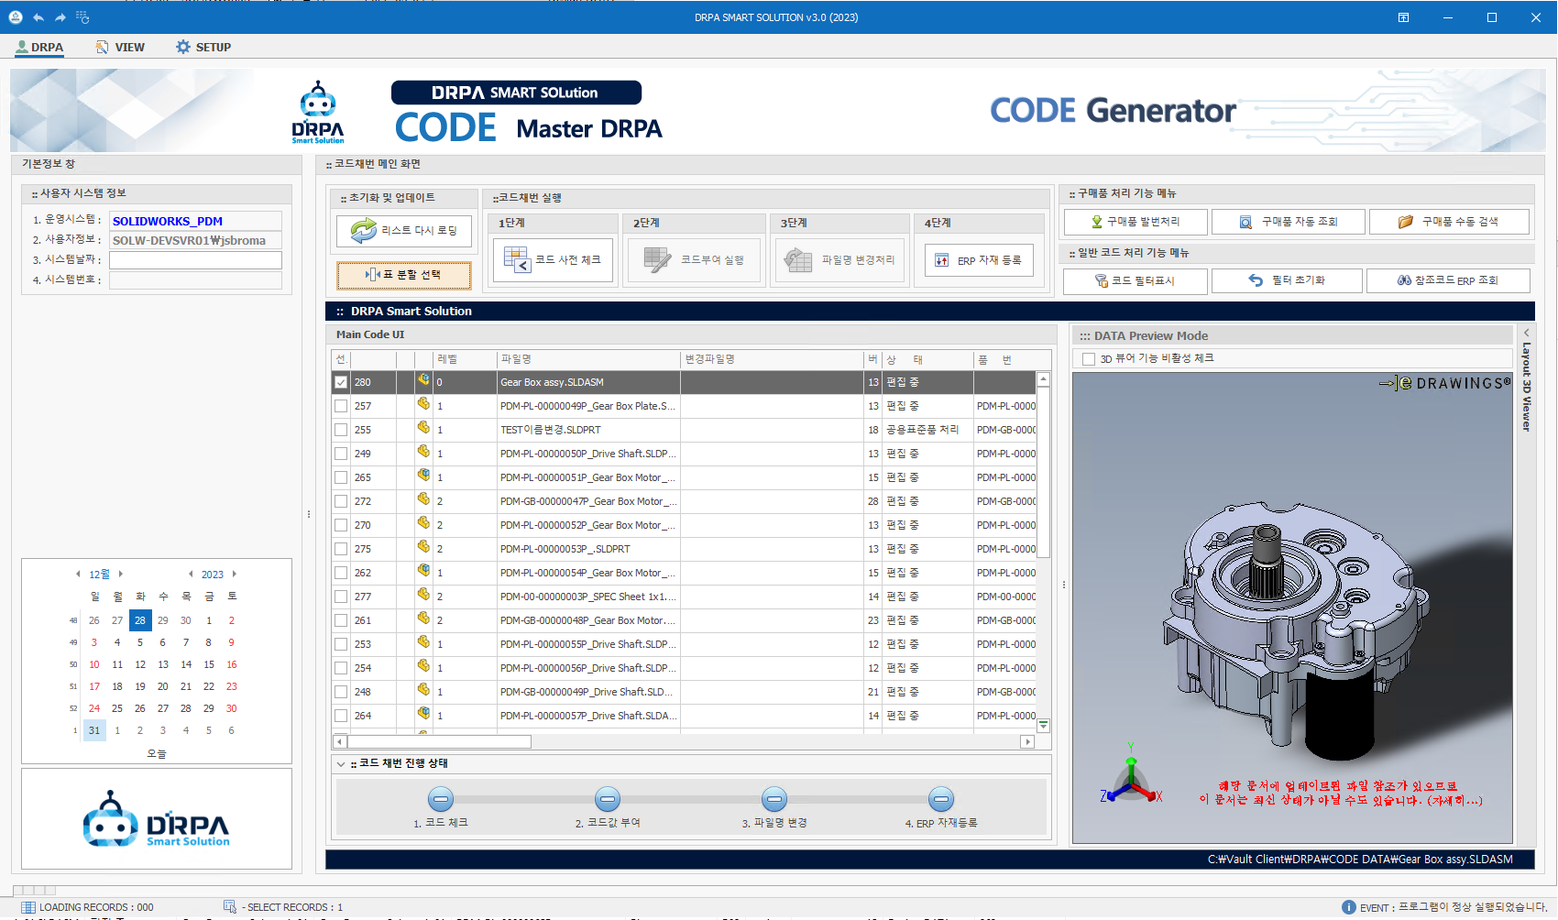
Task: Click ERP 자재 등록 step 4 button
Action: [x=980, y=260]
